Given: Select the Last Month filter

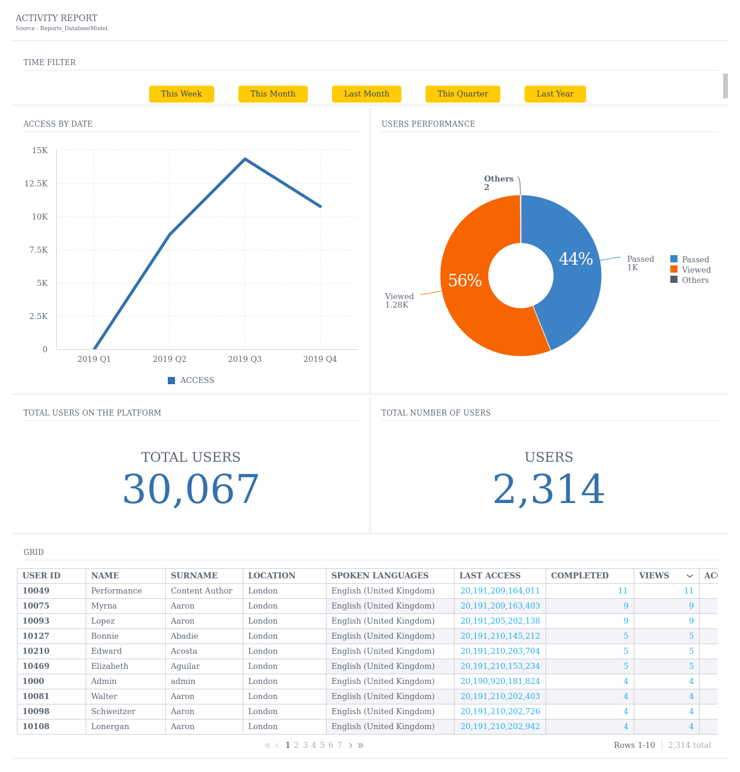Looking at the screenshot, I should [366, 94].
